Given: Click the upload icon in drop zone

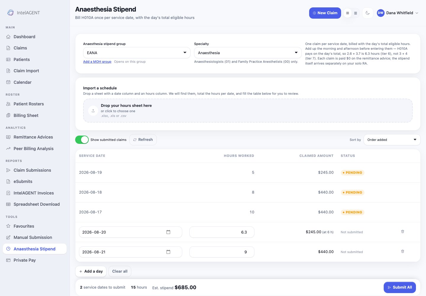Looking at the screenshot, I should click(93, 111).
